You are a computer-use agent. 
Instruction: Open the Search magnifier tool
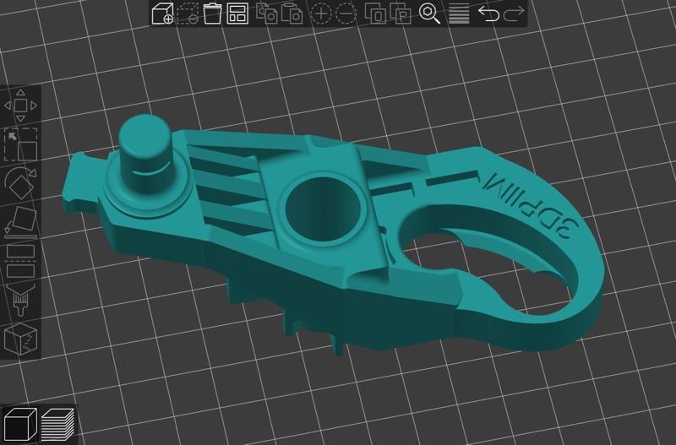429,14
